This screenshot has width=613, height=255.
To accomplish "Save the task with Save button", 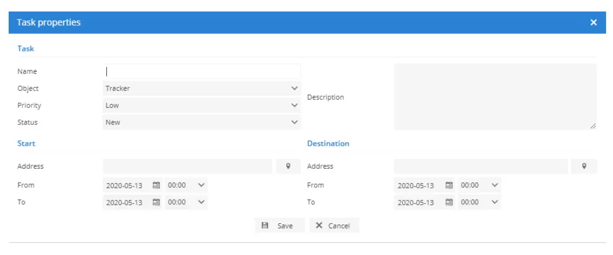I will point(279,226).
